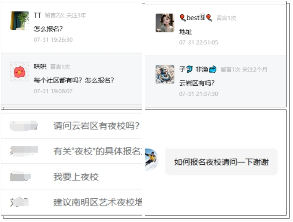The width and height of the screenshot is (293, 222).
Task: Open the red pig avatar of 哄哄
Action: point(20,72)
